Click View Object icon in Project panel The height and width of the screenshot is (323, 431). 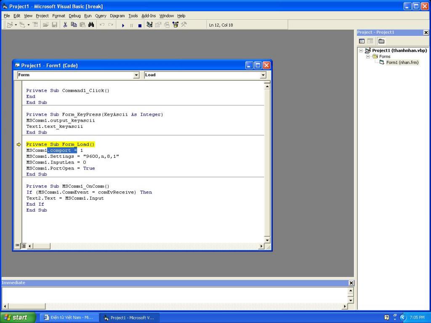point(370,41)
